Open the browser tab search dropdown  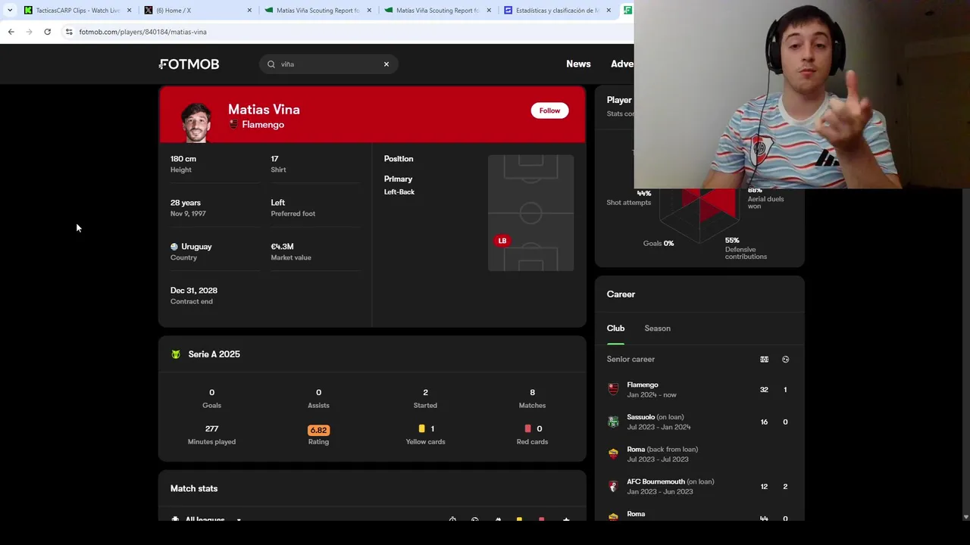[10, 10]
